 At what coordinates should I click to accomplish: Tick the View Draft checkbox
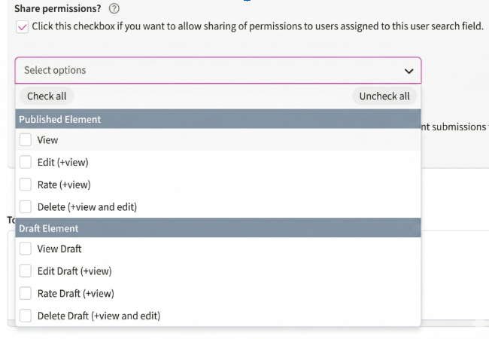click(26, 249)
